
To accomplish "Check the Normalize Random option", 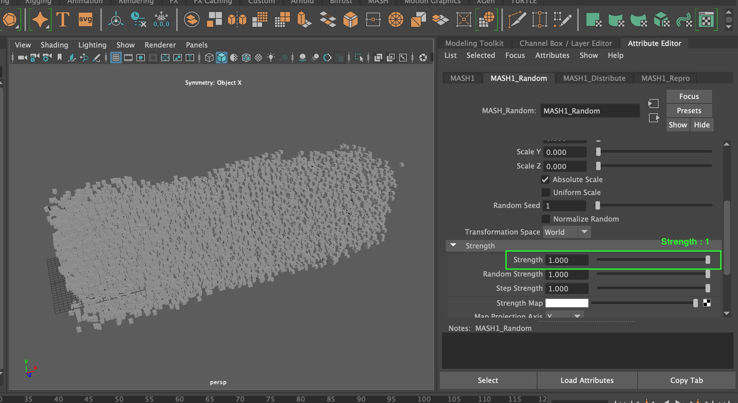I will point(546,219).
